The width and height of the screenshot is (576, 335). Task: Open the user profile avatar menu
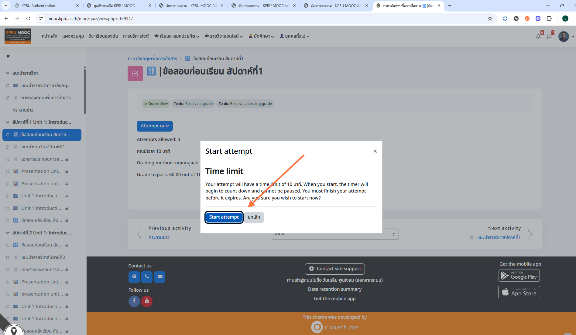click(564, 36)
